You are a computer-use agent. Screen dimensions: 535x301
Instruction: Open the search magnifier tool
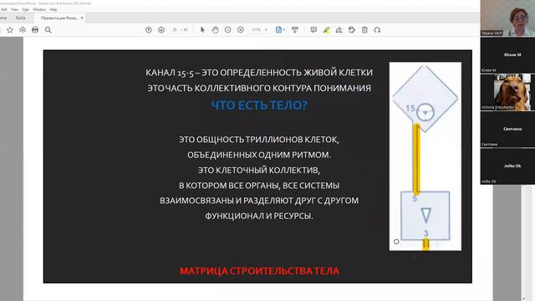48,30
